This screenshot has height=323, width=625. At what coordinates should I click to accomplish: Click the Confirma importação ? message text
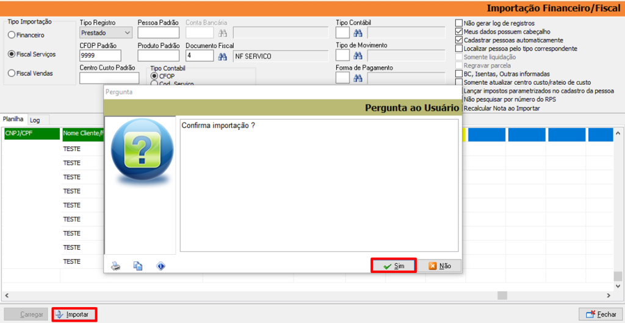click(x=218, y=126)
